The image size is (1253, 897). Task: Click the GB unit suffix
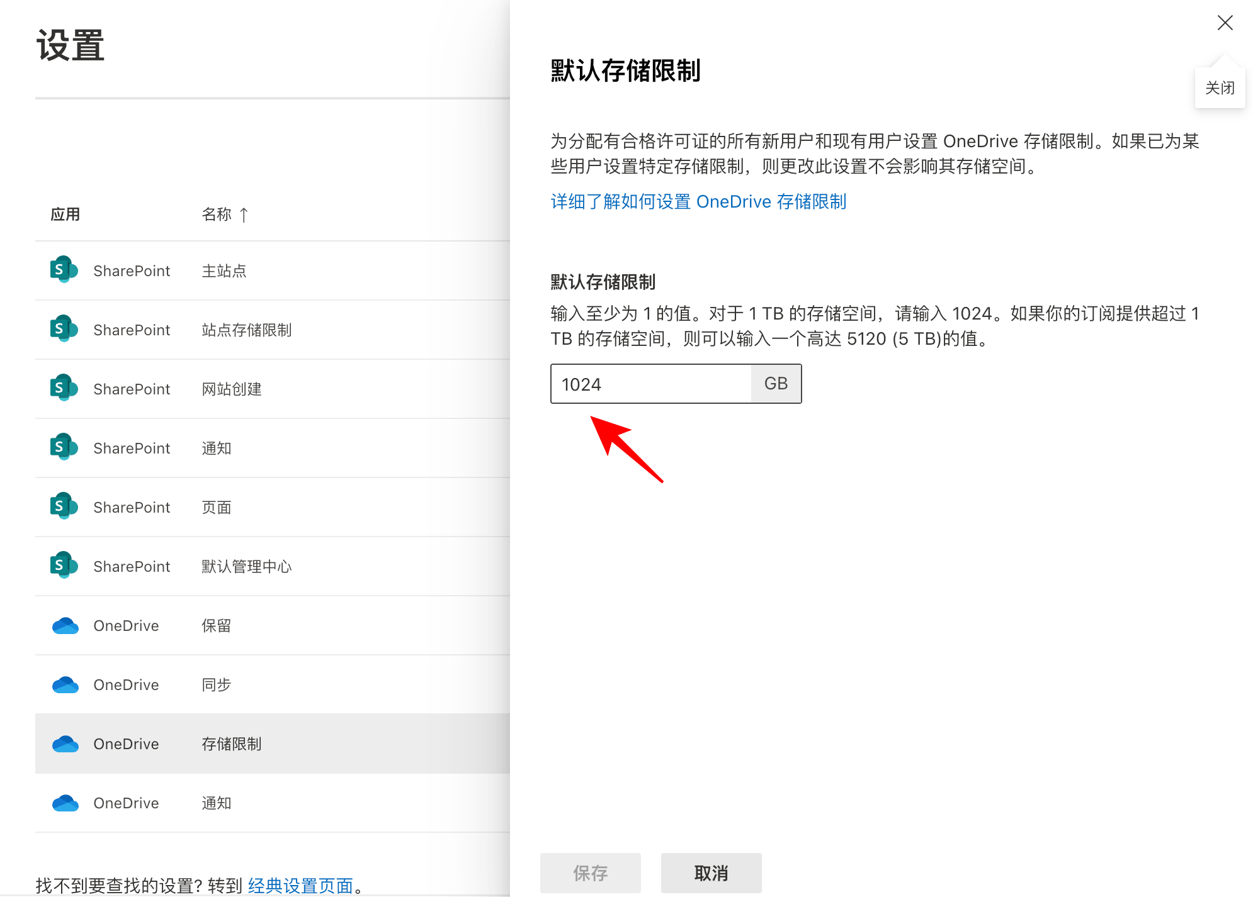pos(776,384)
